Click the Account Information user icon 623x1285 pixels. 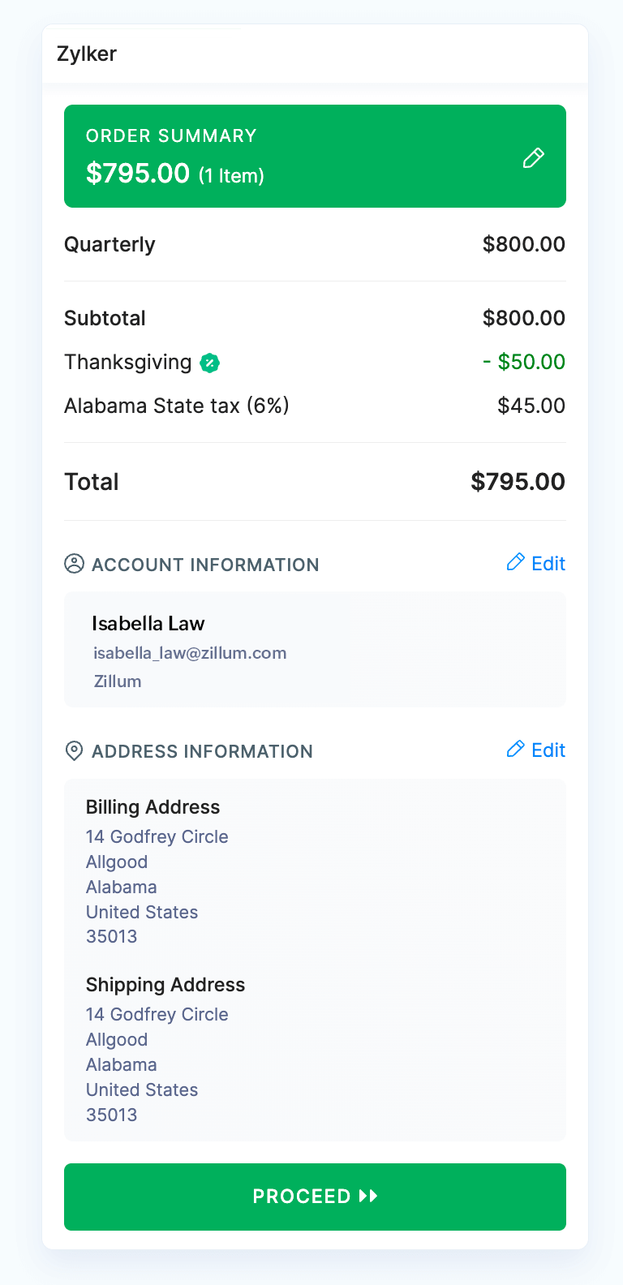[x=74, y=564]
